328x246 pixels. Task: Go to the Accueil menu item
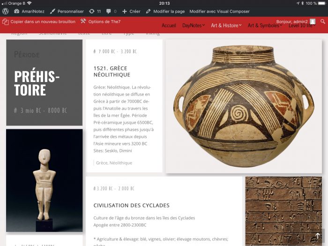coord(169,25)
